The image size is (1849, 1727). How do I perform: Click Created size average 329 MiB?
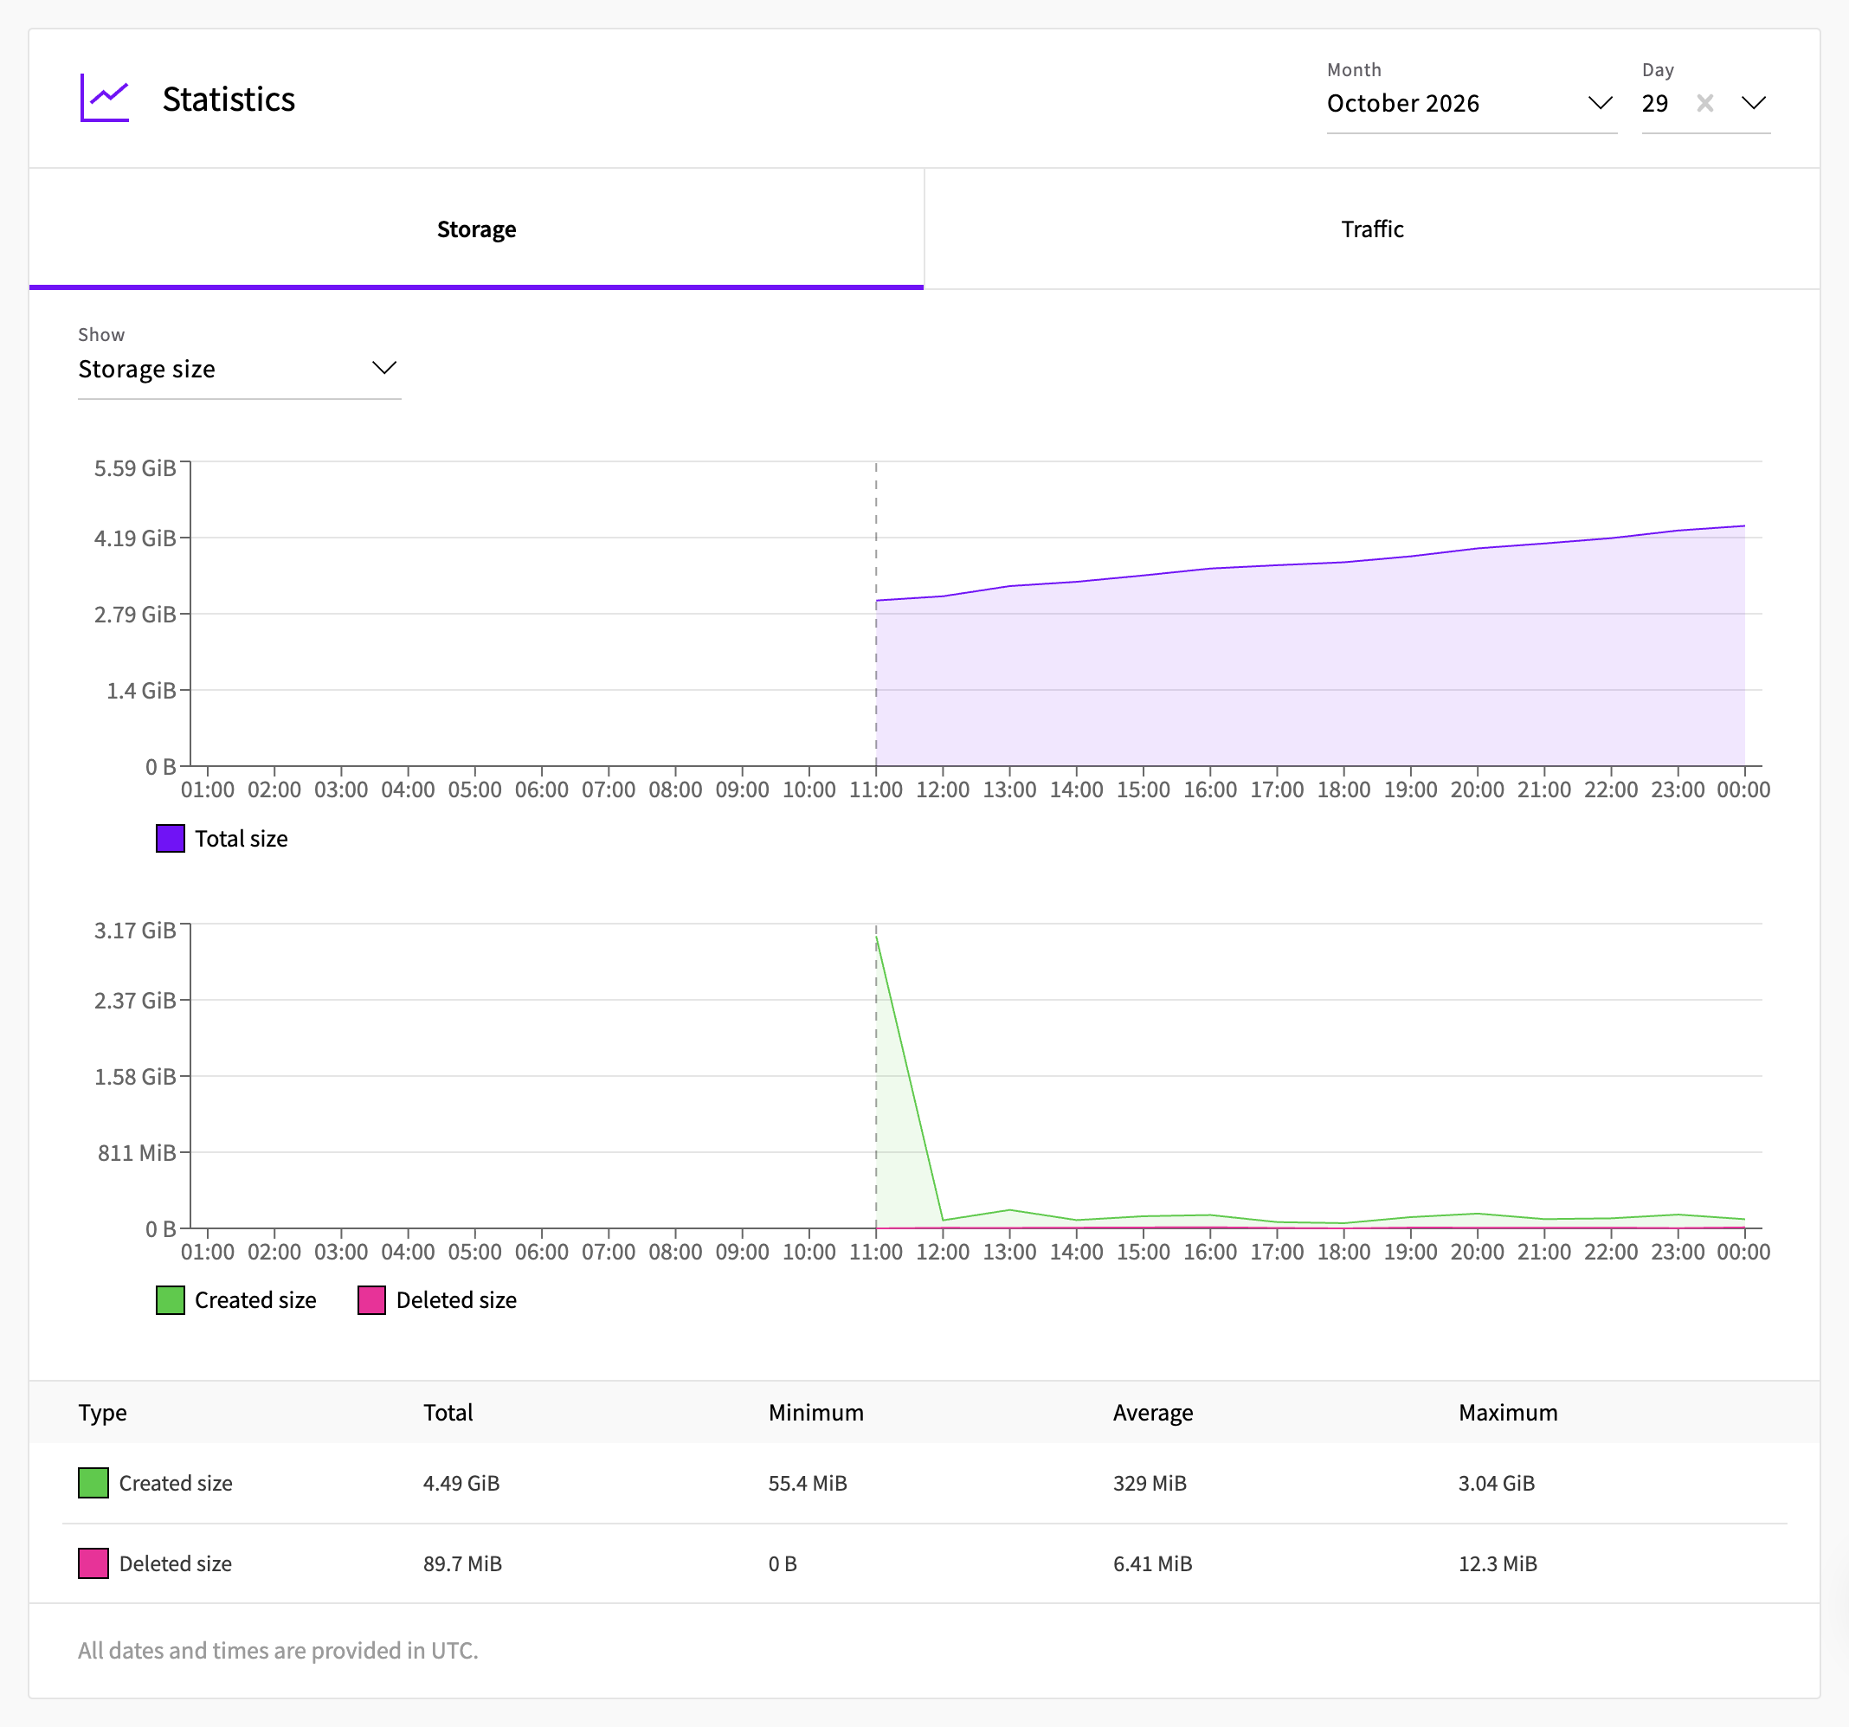[1150, 1482]
